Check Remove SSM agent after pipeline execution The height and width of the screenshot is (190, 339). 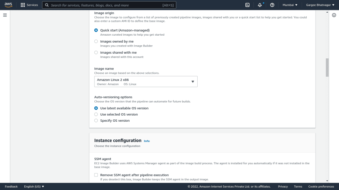pos(96,175)
